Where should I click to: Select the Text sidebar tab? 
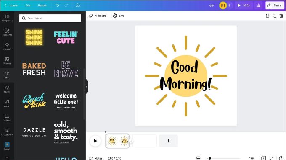[x=7, y=75]
